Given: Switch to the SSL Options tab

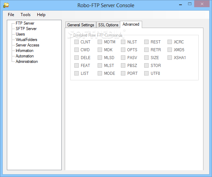Looking at the screenshot, I should (108, 25).
